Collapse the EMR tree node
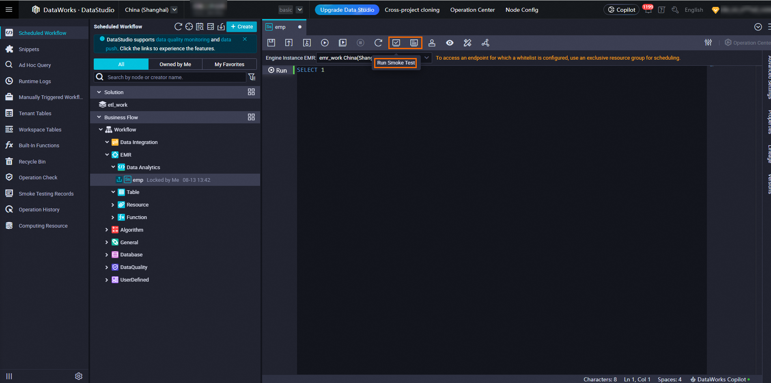771x383 pixels. pos(107,155)
